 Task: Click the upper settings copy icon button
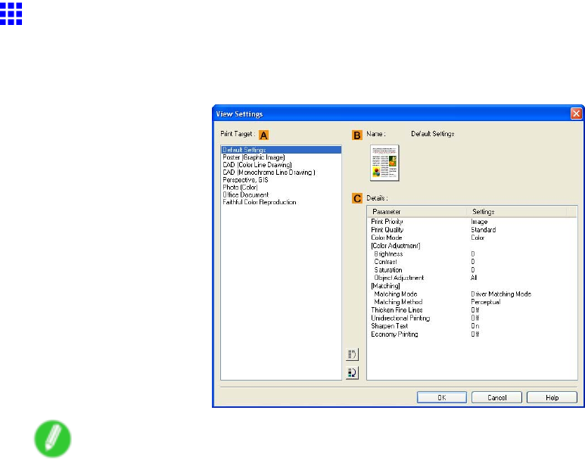click(352, 355)
